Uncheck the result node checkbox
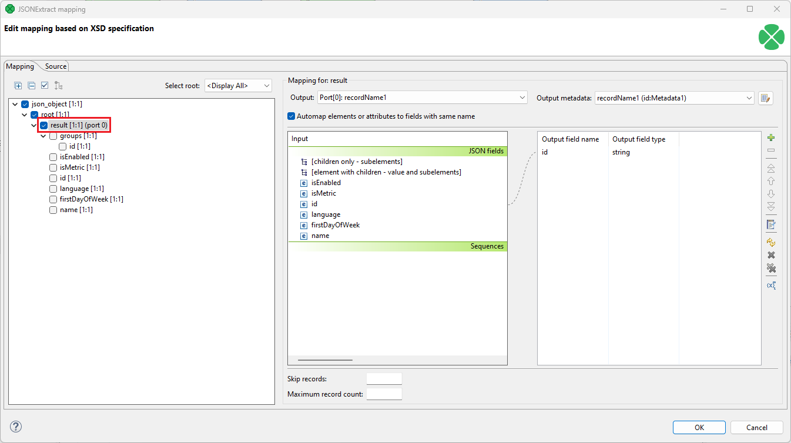Image resolution: width=791 pixels, height=443 pixels. tap(43, 125)
